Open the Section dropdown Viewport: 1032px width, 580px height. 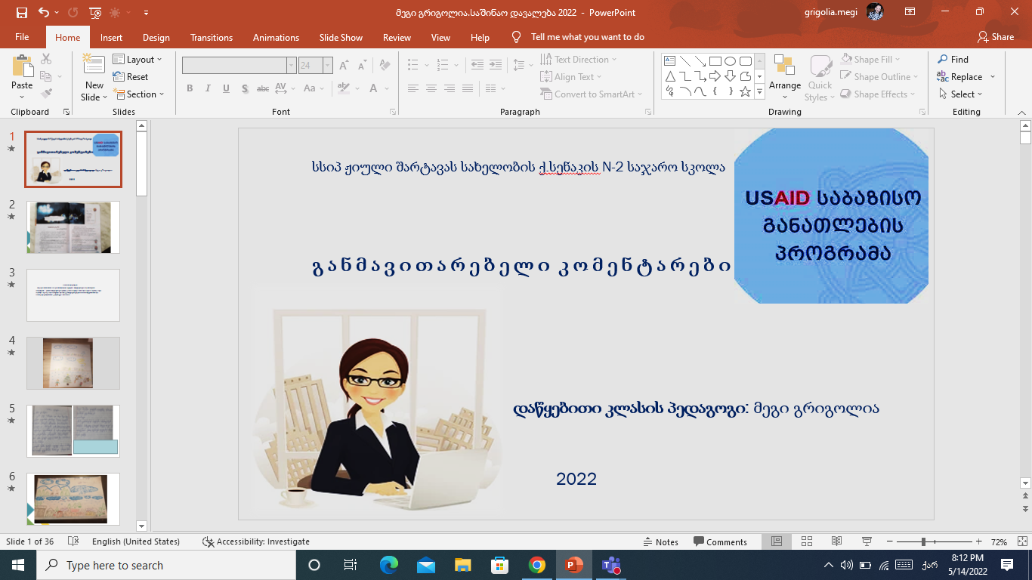(x=139, y=94)
